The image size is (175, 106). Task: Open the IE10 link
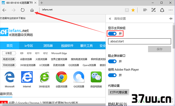click(x=29, y=53)
